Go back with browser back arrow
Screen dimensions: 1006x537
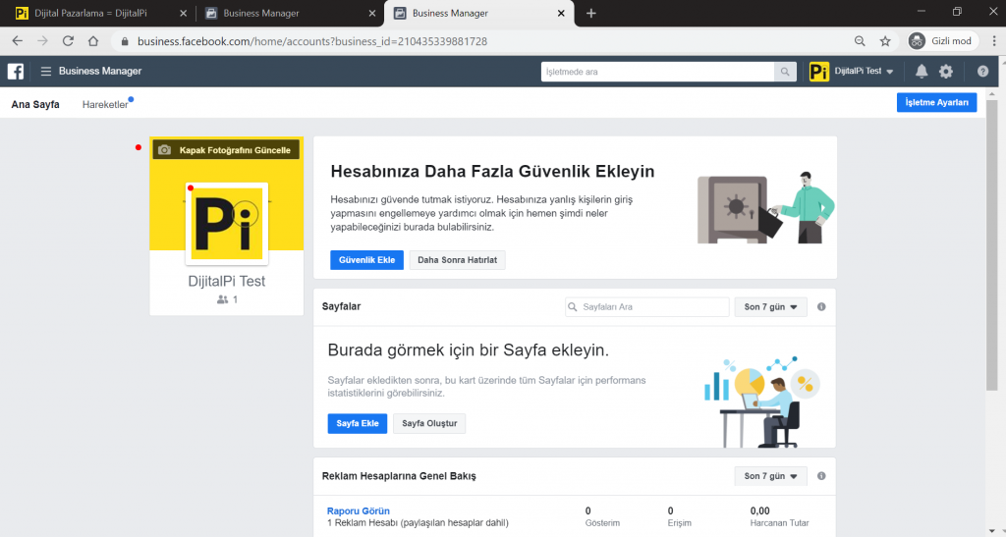pos(18,41)
